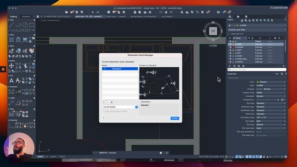Select the Linear Dimension tool
Viewport: 297px width, 167px height.
point(11,92)
